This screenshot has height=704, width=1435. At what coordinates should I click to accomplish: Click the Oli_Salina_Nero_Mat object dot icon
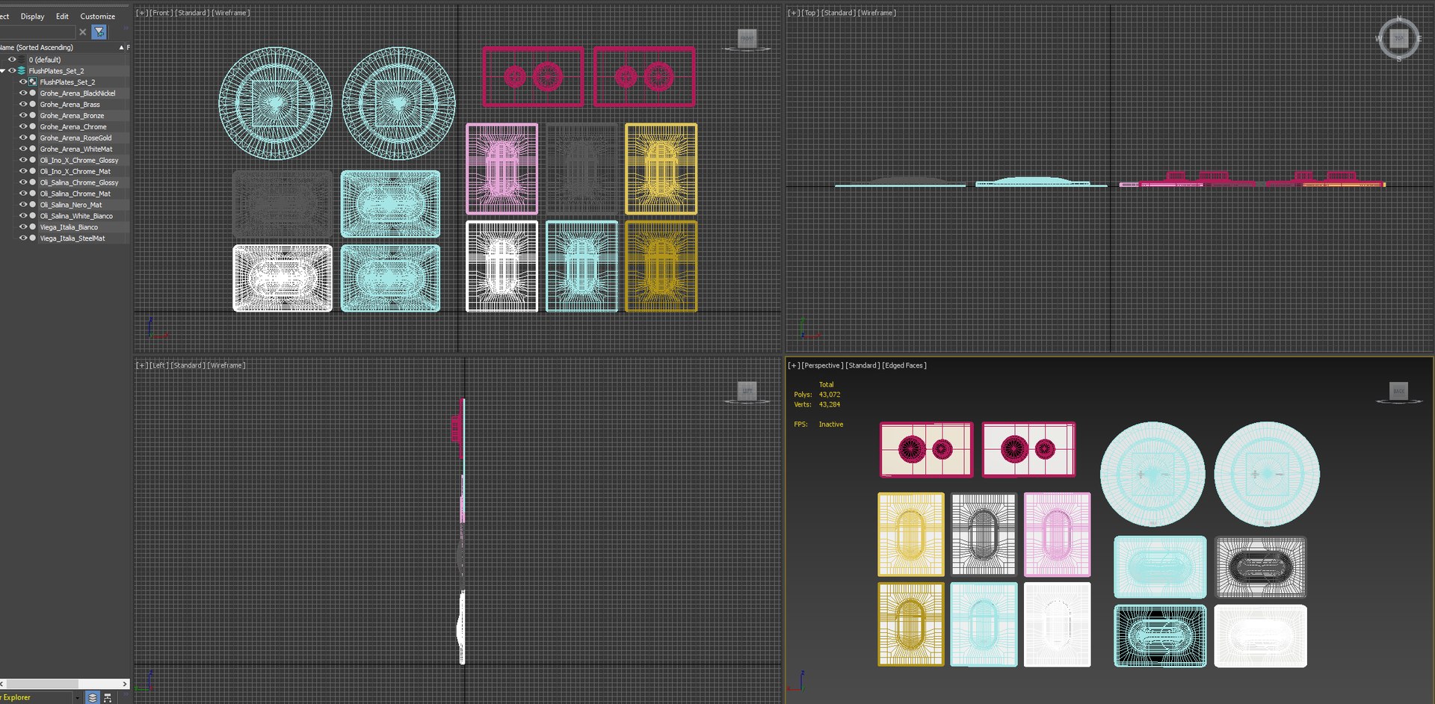point(33,205)
